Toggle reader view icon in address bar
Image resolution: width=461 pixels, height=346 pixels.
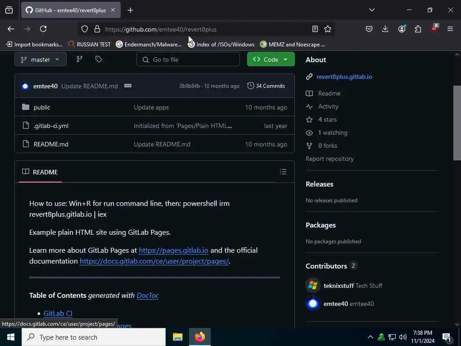tap(315, 29)
